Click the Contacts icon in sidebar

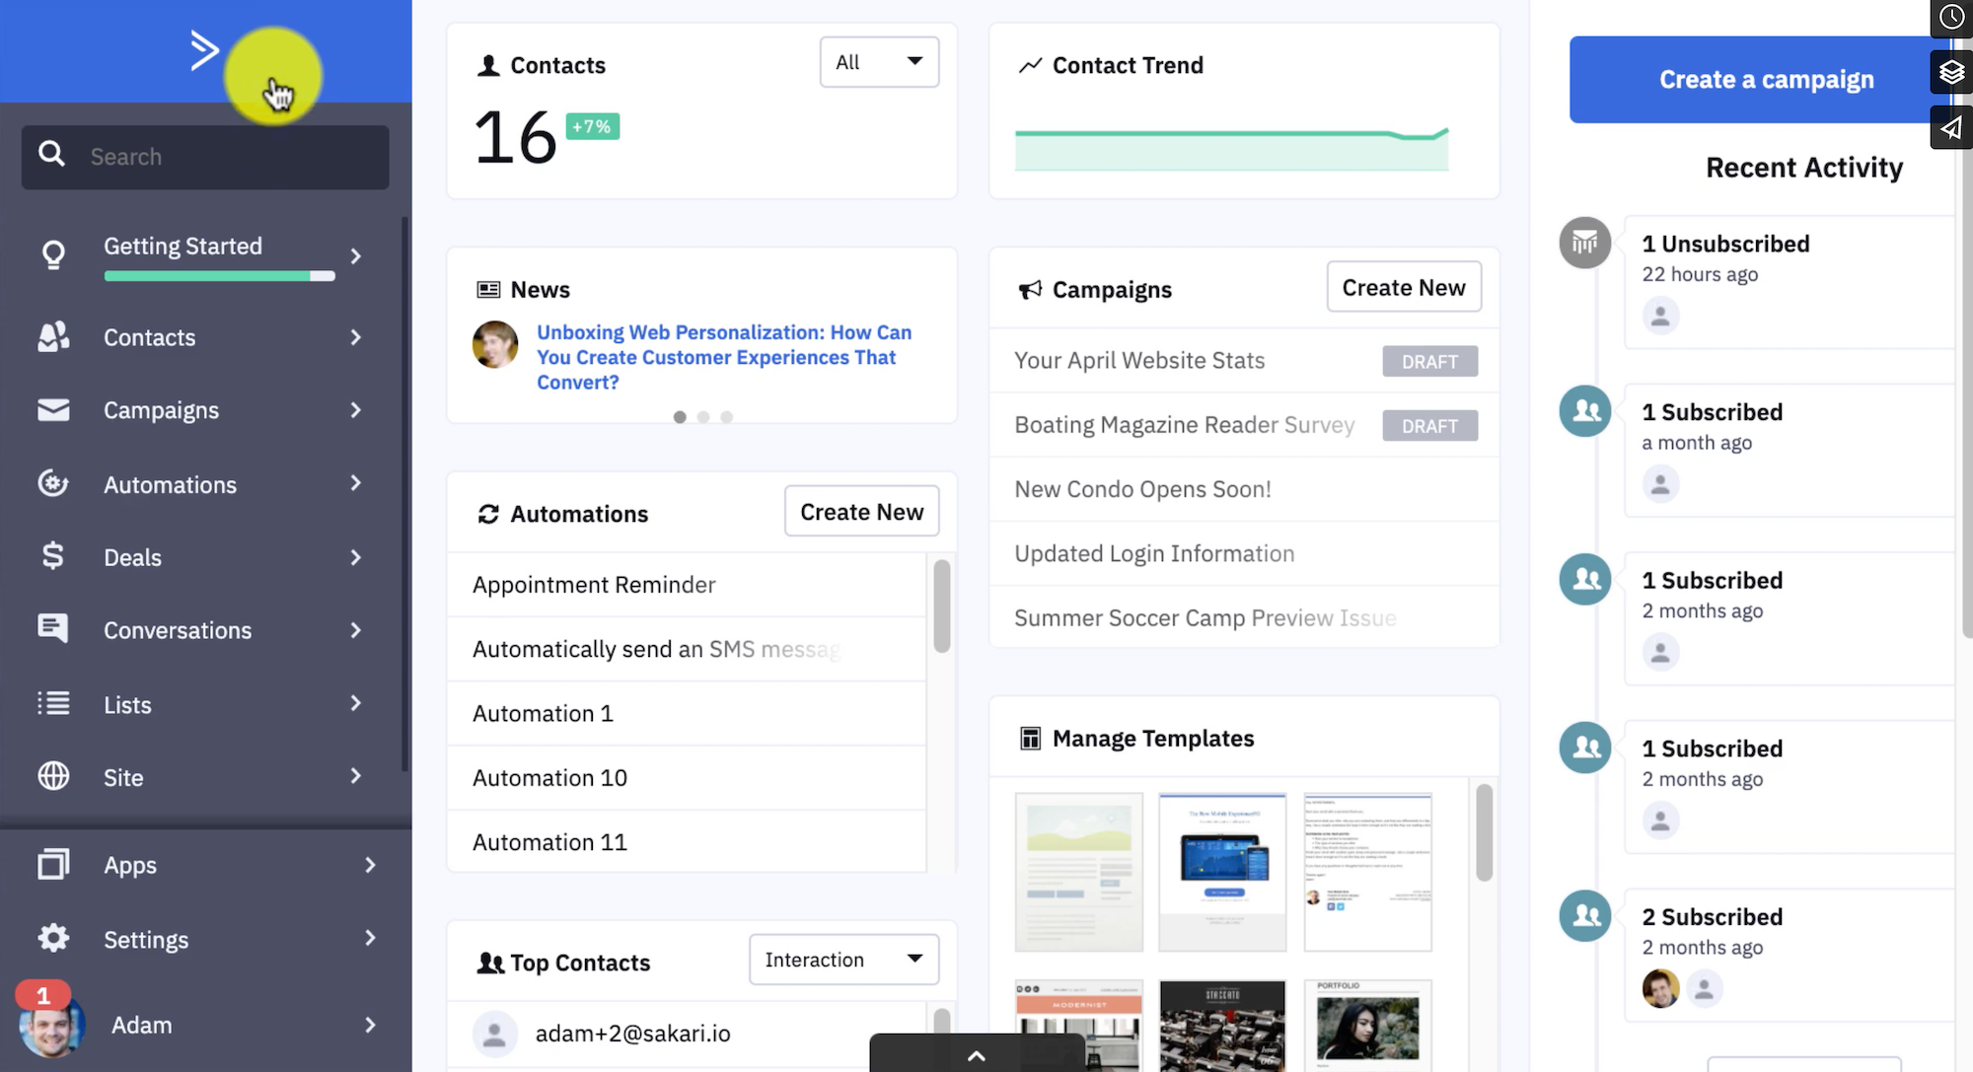point(53,336)
